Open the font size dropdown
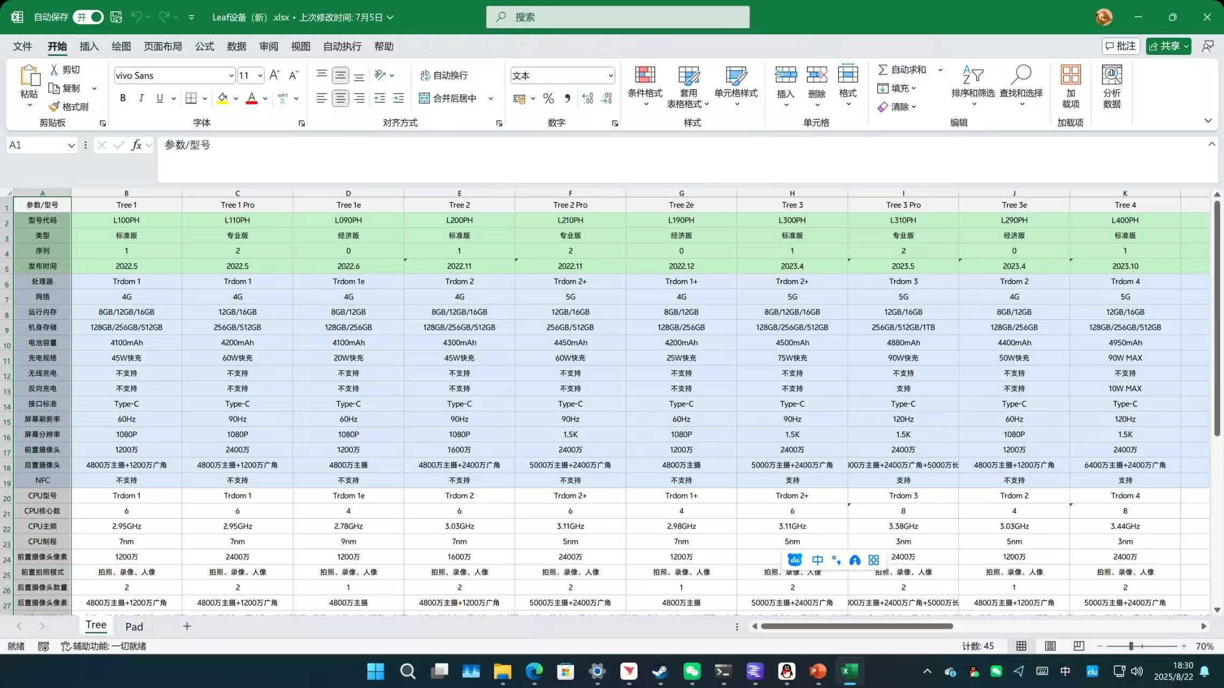This screenshot has height=688, width=1224. click(260, 76)
